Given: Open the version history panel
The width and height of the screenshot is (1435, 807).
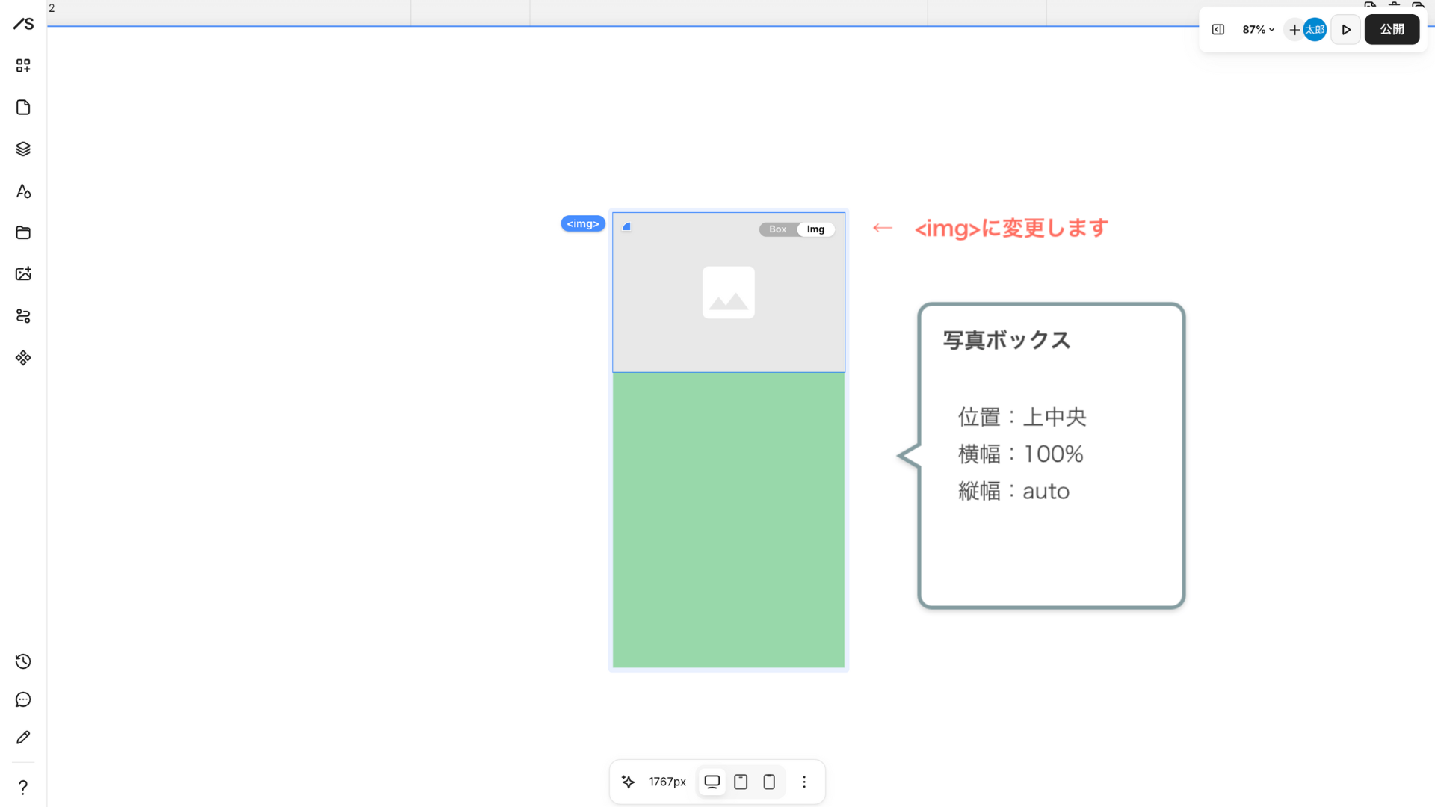Looking at the screenshot, I should click(22, 661).
